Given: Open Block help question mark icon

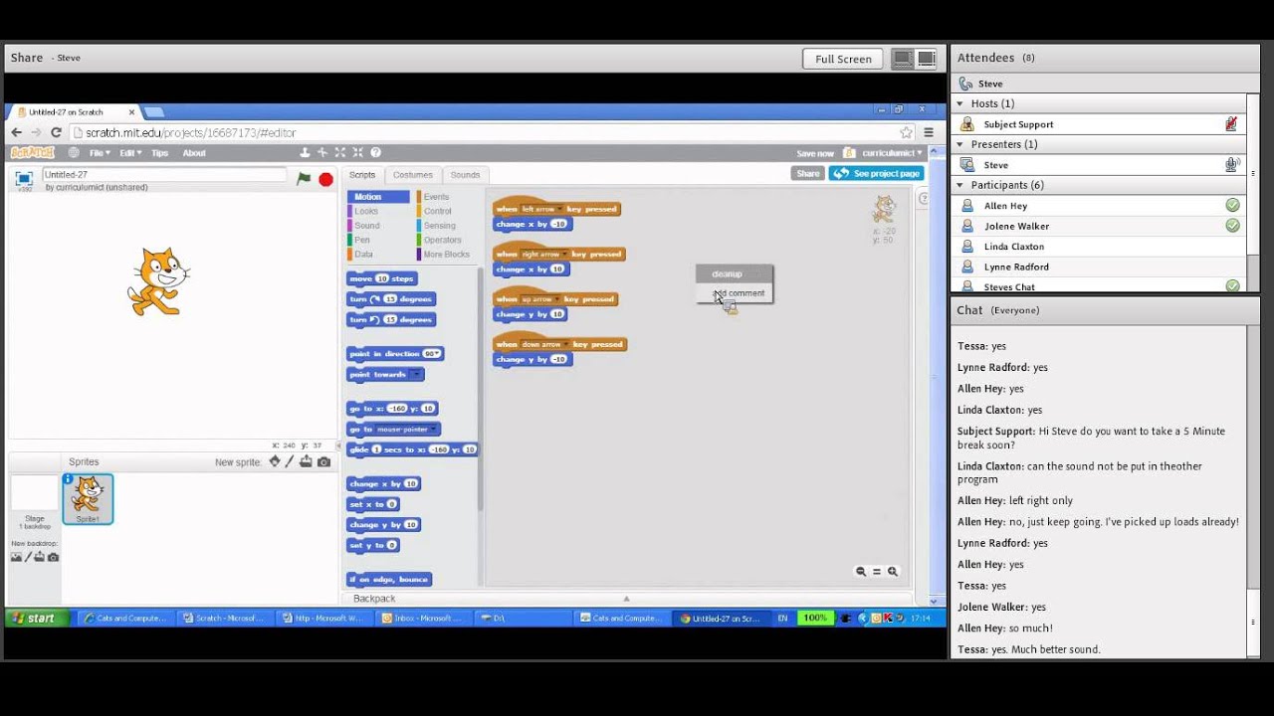Looking at the screenshot, I should [375, 153].
